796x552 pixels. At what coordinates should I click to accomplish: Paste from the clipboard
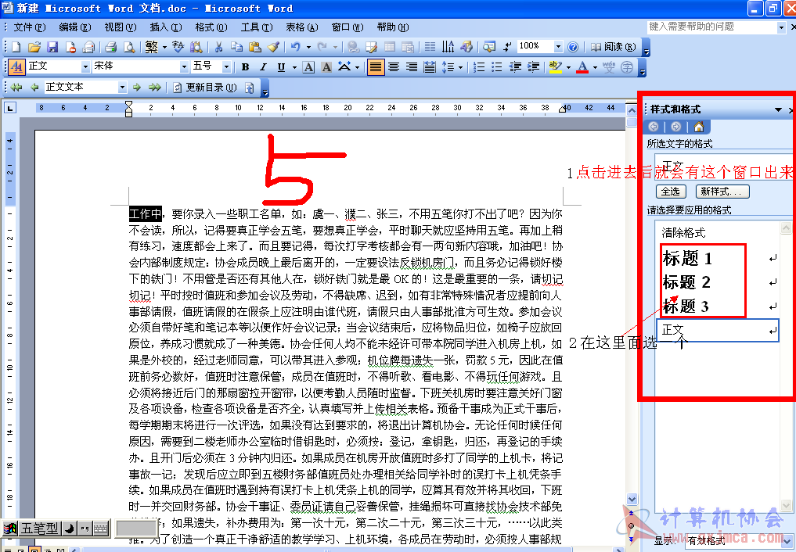[255, 47]
